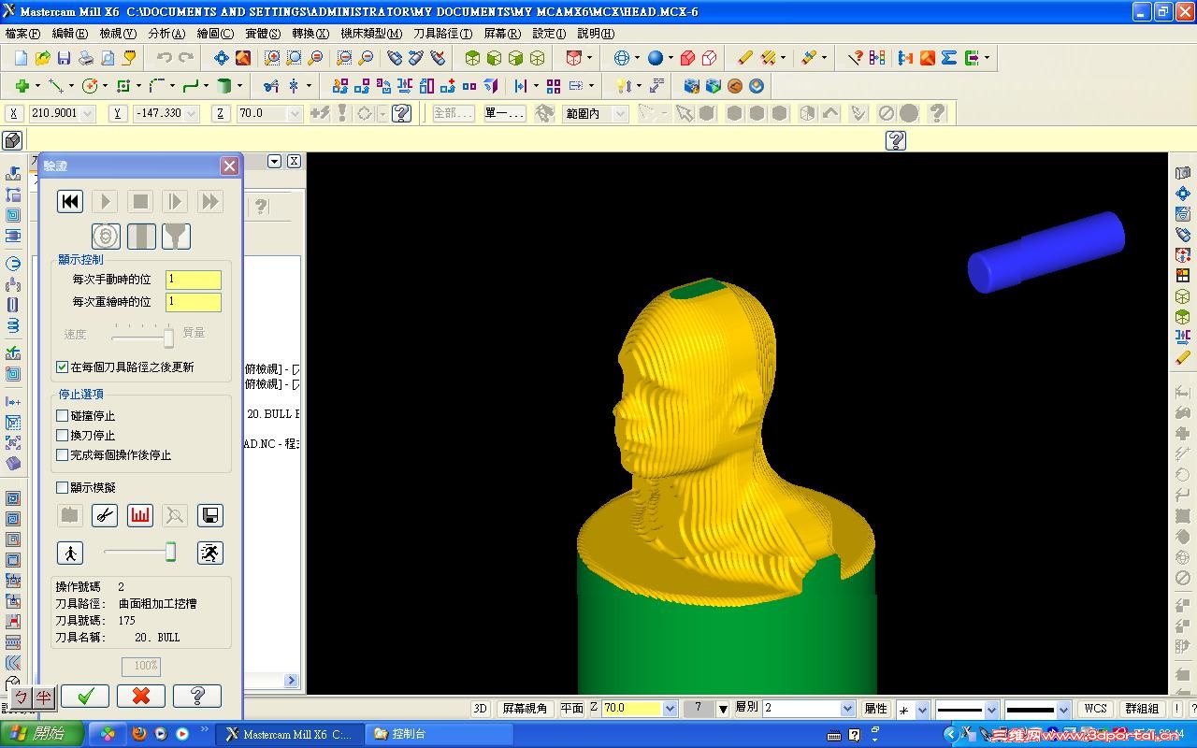Open the 分析(A) menu
Viewport: 1197px width, 748px height.
coord(166,34)
